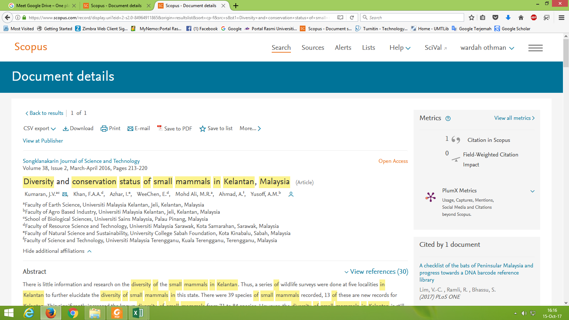Viewport: 569px width, 320px height.
Task: Click the Download icon in document toolbar
Action: coord(66,129)
